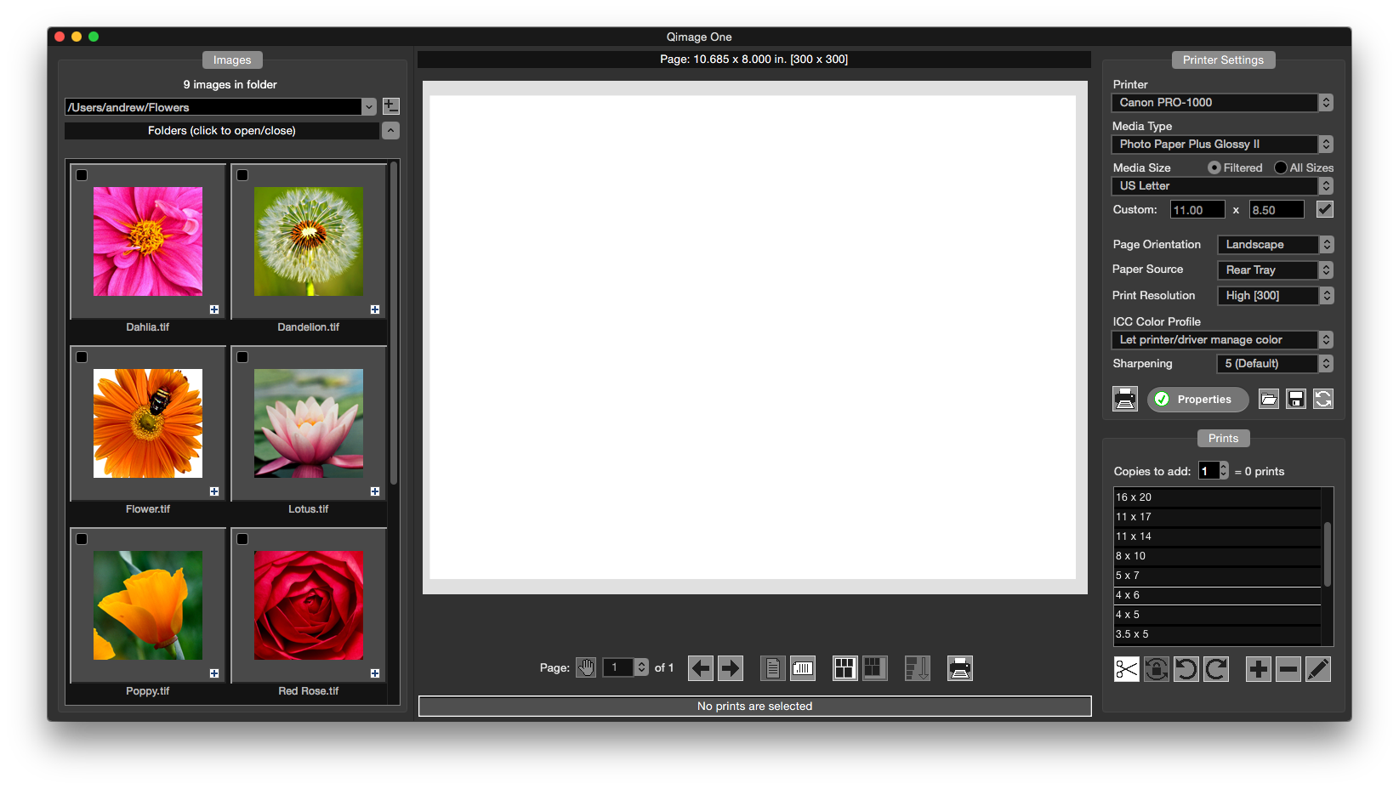The width and height of the screenshot is (1399, 789).
Task: Switch to the Printer Settings tab
Action: 1223,60
